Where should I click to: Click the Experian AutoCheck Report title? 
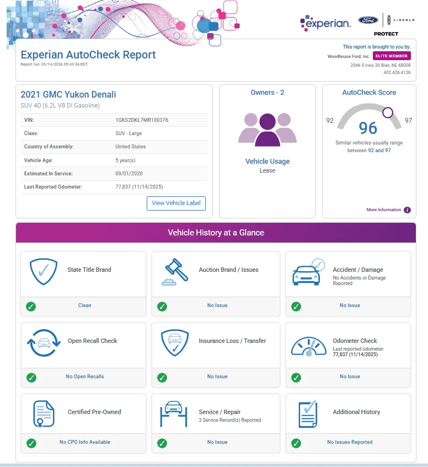pyautogui.click(x=88, y=55)
